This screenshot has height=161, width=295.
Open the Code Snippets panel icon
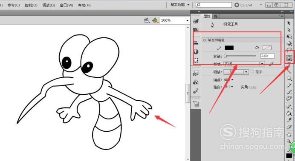tap(196, 73)
